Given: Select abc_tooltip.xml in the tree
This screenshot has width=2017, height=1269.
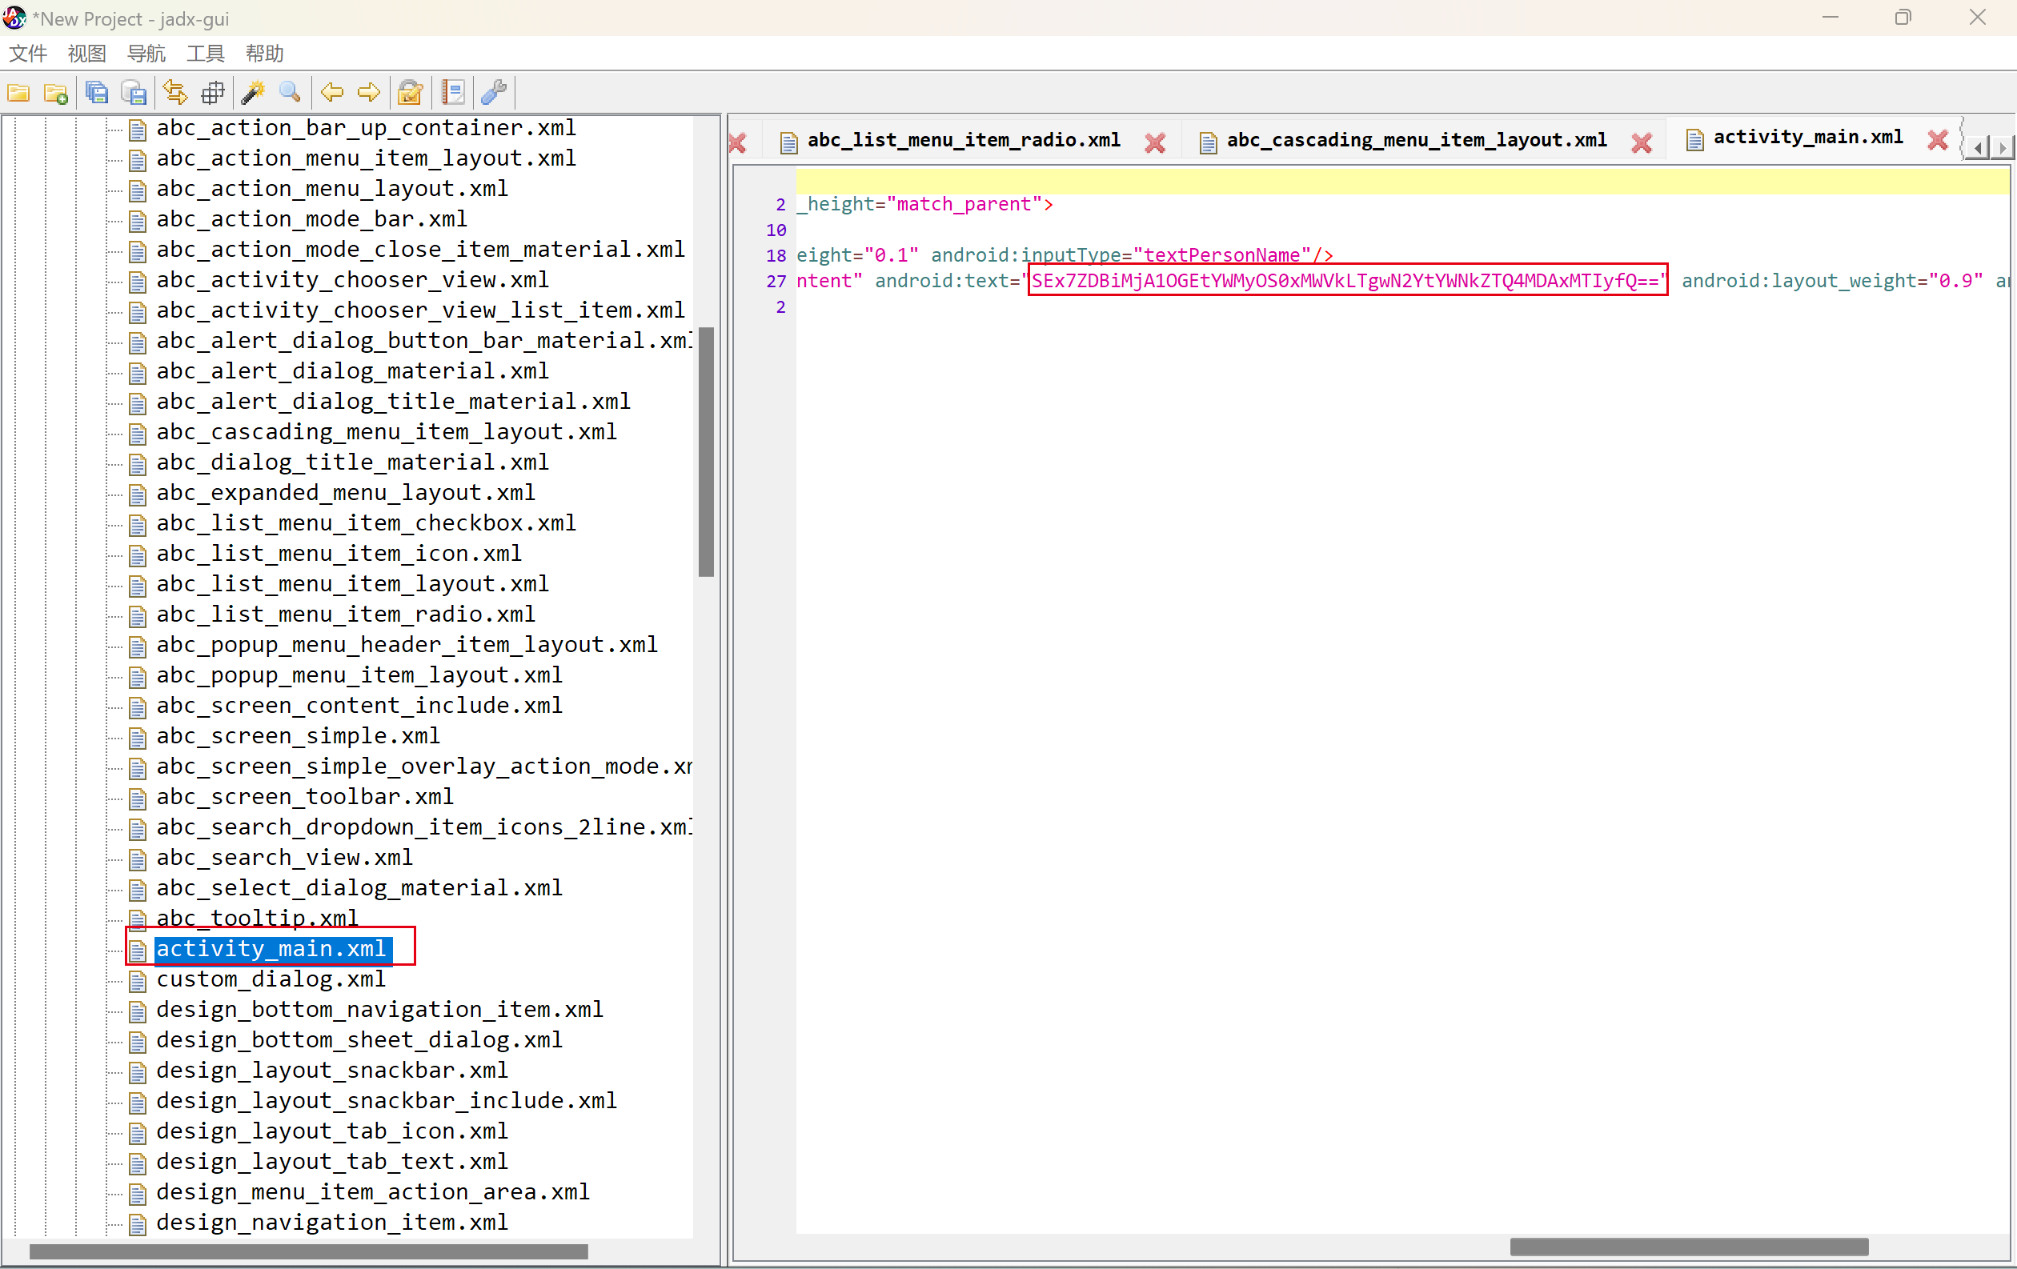Looking at the screenshot, I should pos(257,919).
